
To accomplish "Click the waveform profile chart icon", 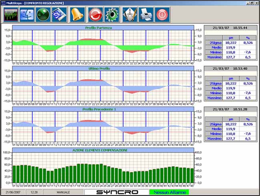I will (11, 15).
